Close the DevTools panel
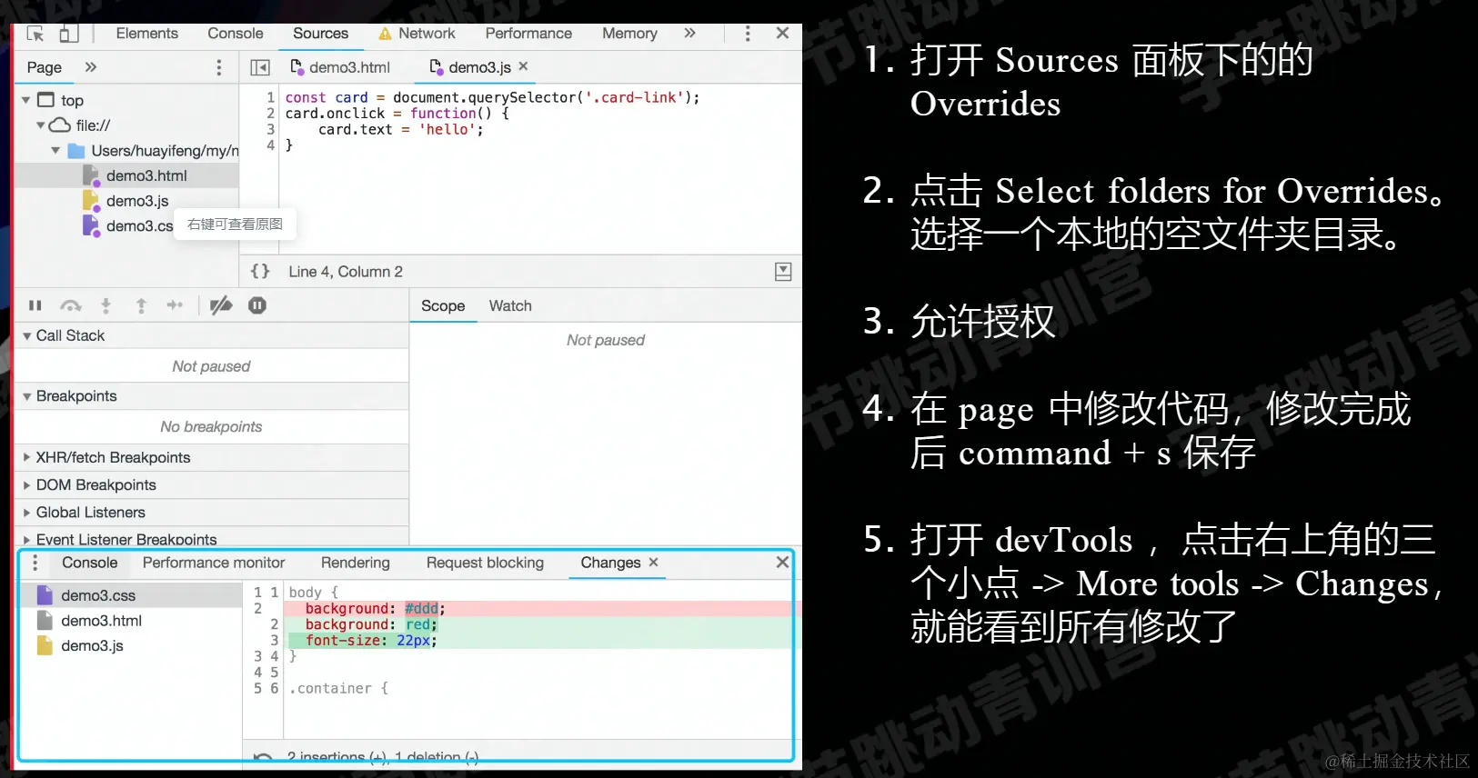This screenshot has height=778, width=1478. (x=782, y=34)
